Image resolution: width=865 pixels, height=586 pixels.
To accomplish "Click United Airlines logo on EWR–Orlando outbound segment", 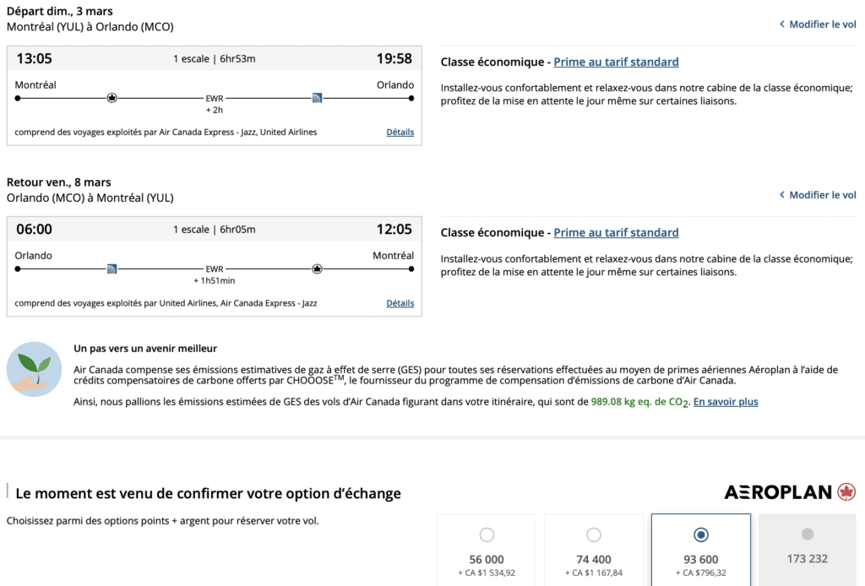I will [x=317, y=98].
